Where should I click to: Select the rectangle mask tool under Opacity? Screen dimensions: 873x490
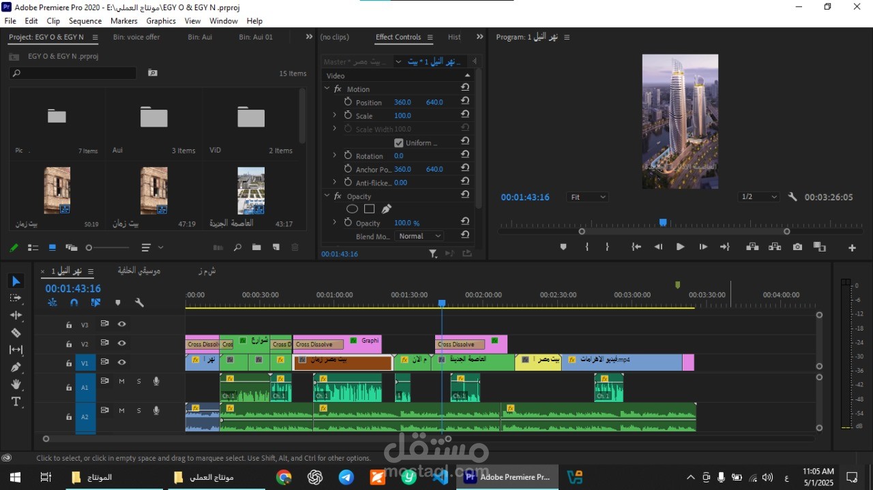coord(369,209)
